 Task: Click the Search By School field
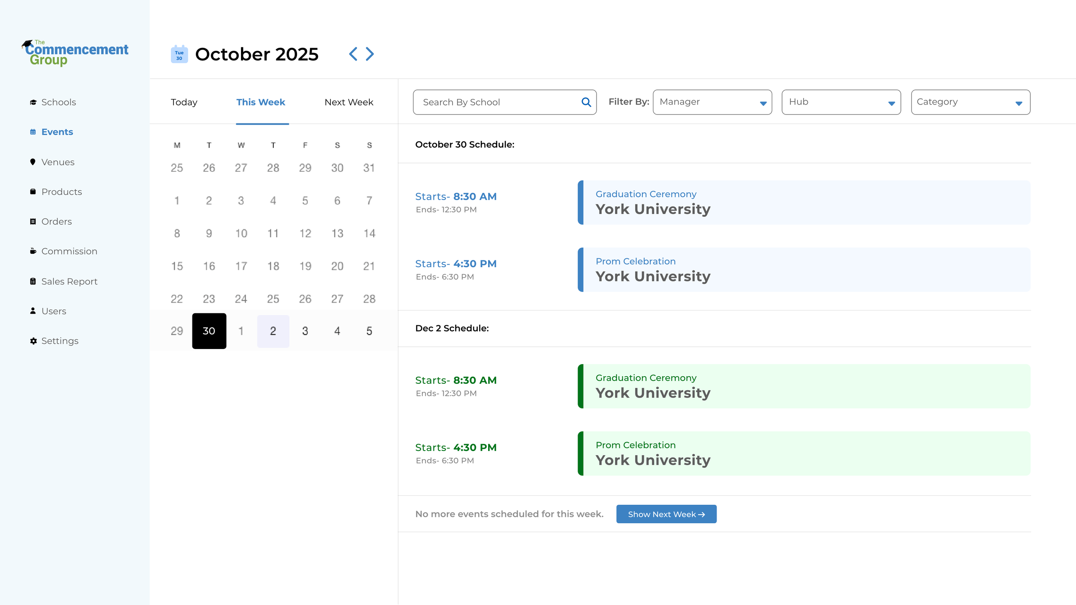point(495,102)
